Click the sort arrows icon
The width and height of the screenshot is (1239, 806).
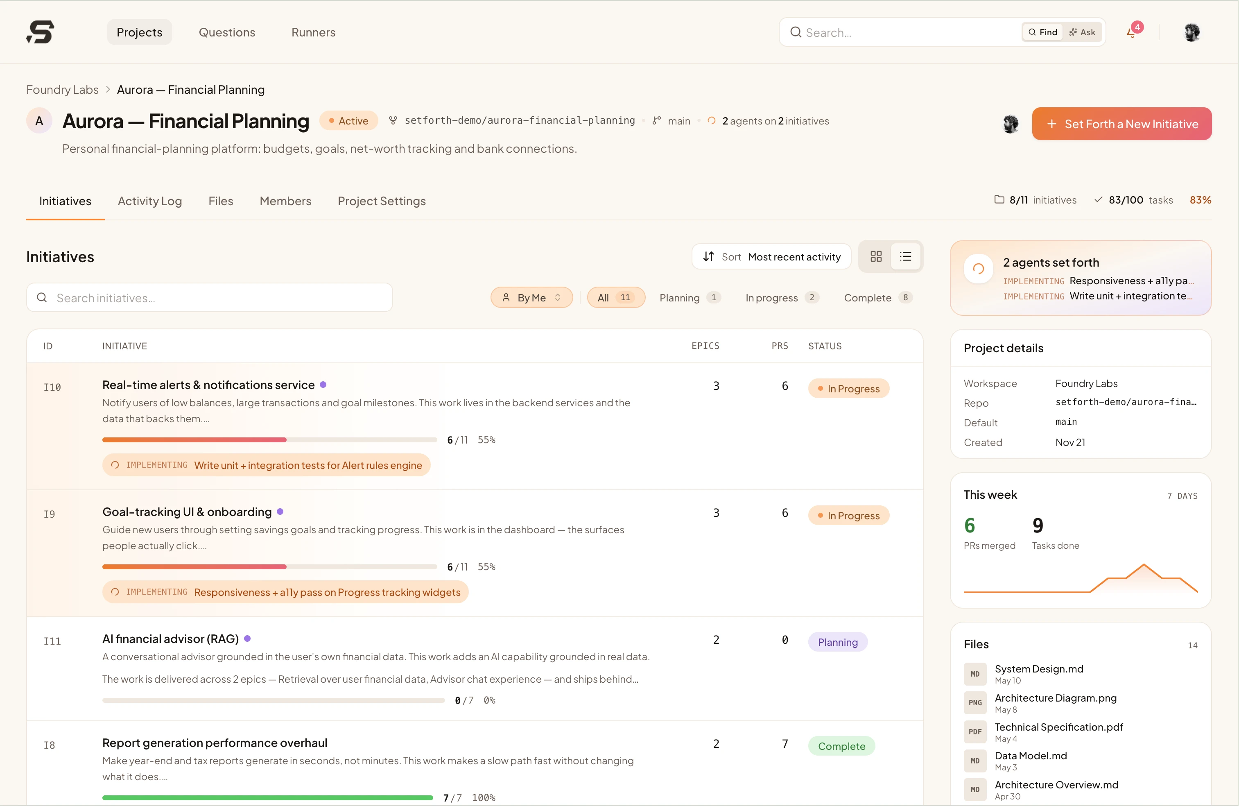click(x=708, y=257)
